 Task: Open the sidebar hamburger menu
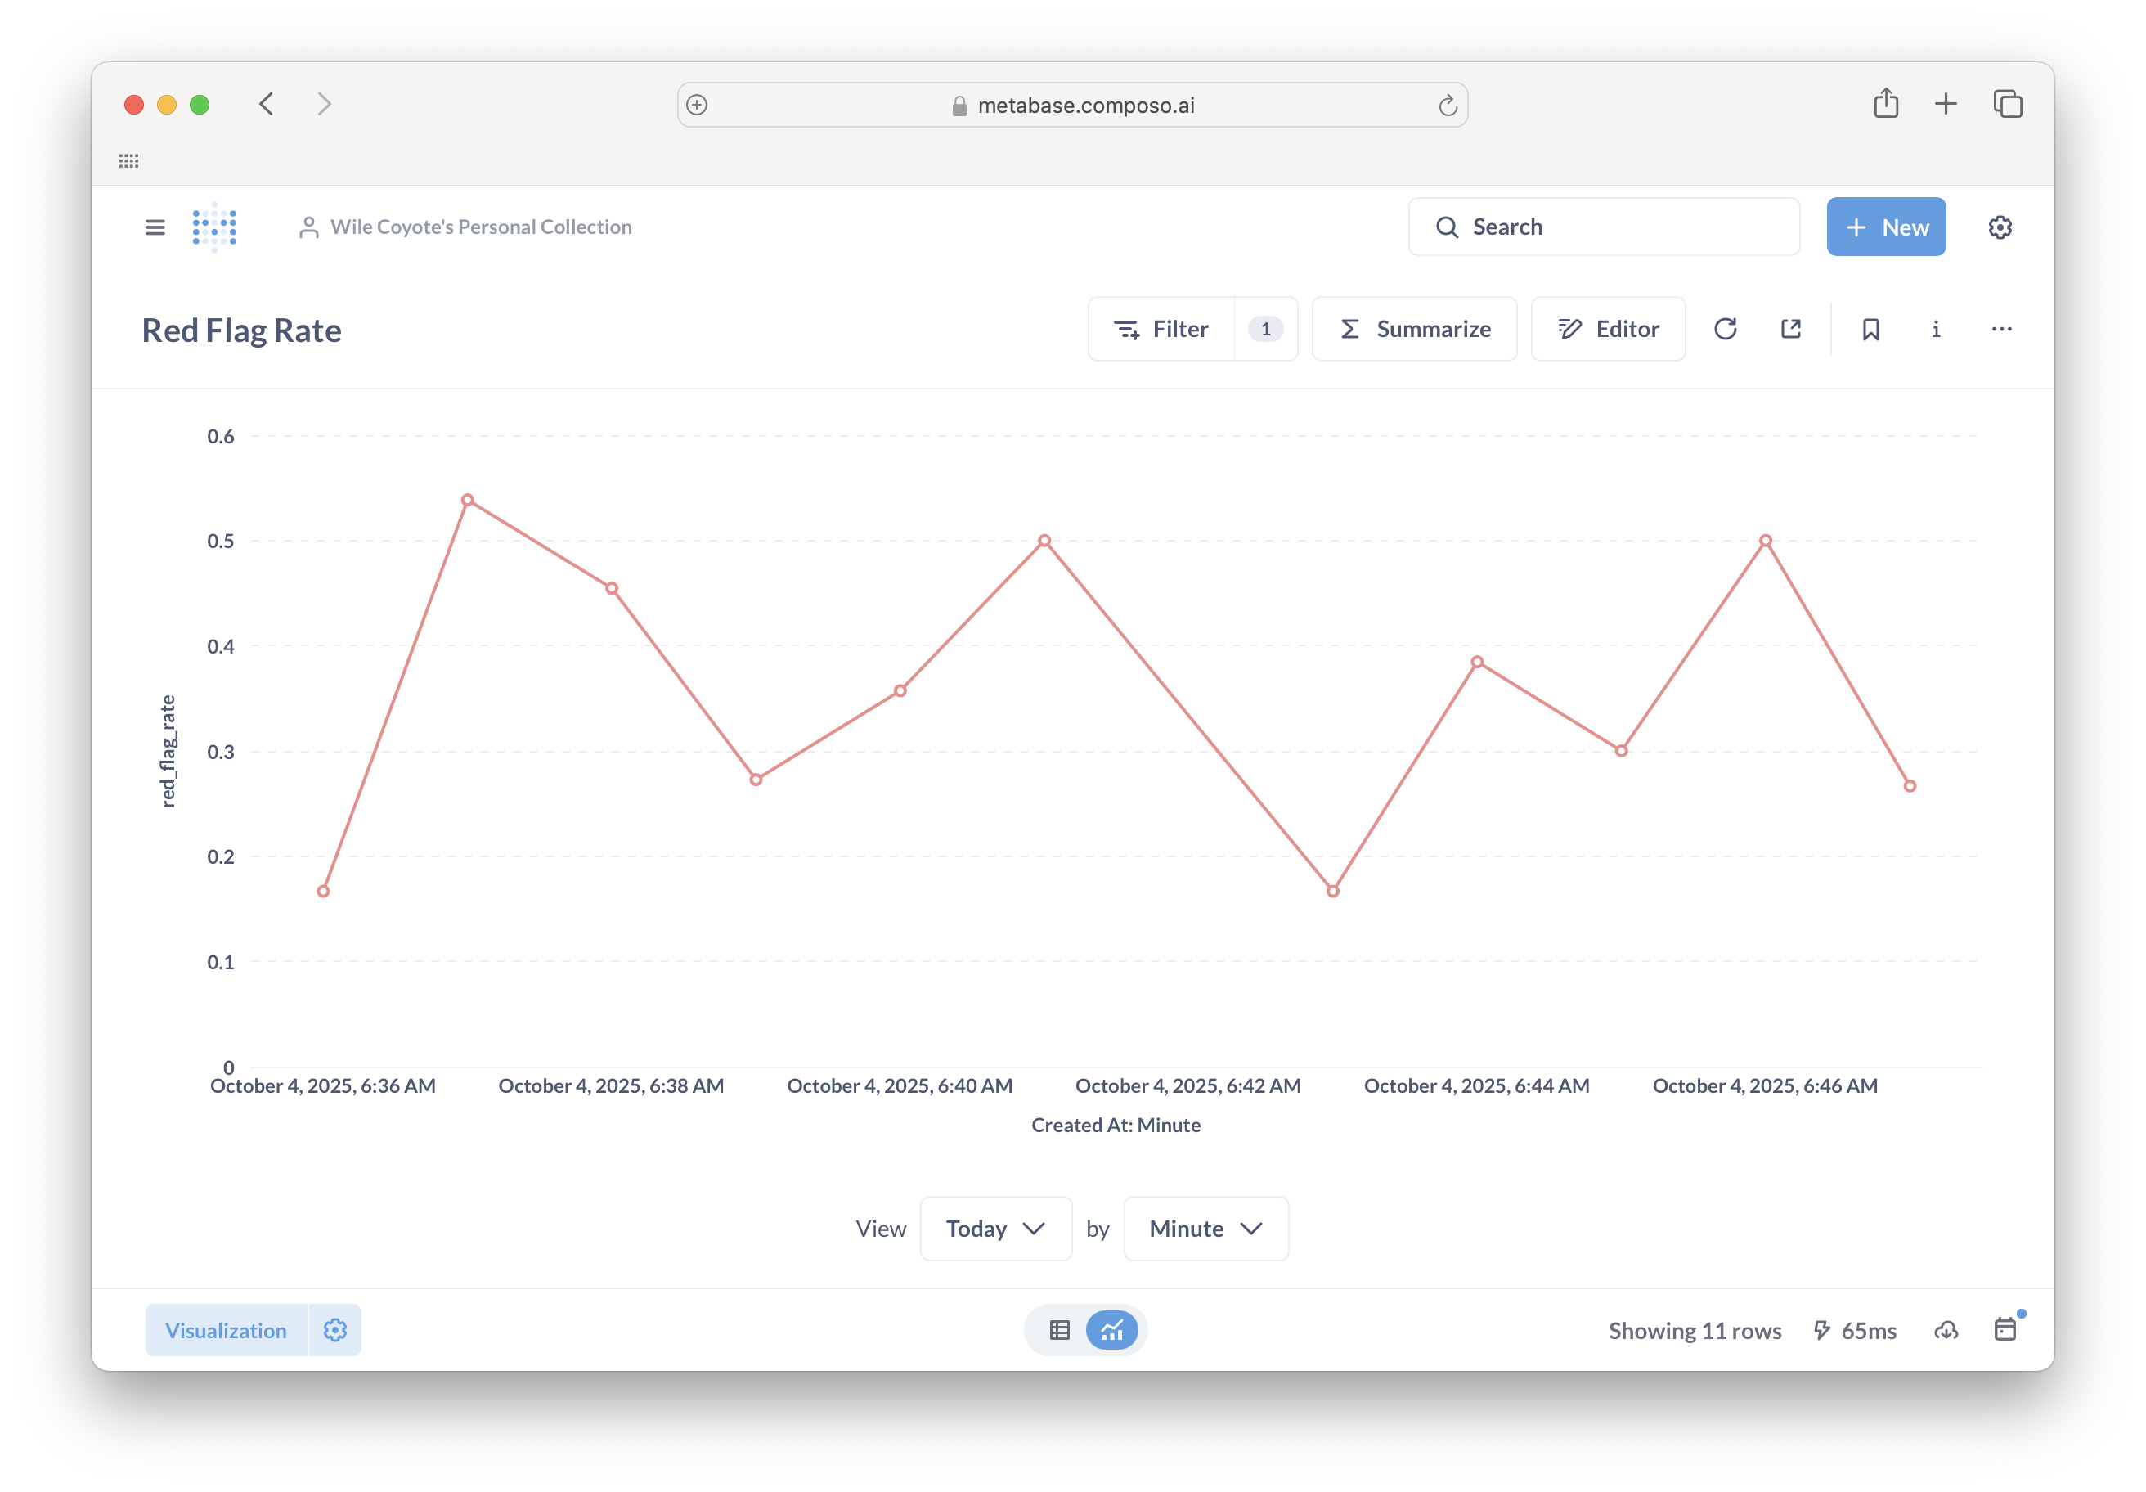(155, 227)
